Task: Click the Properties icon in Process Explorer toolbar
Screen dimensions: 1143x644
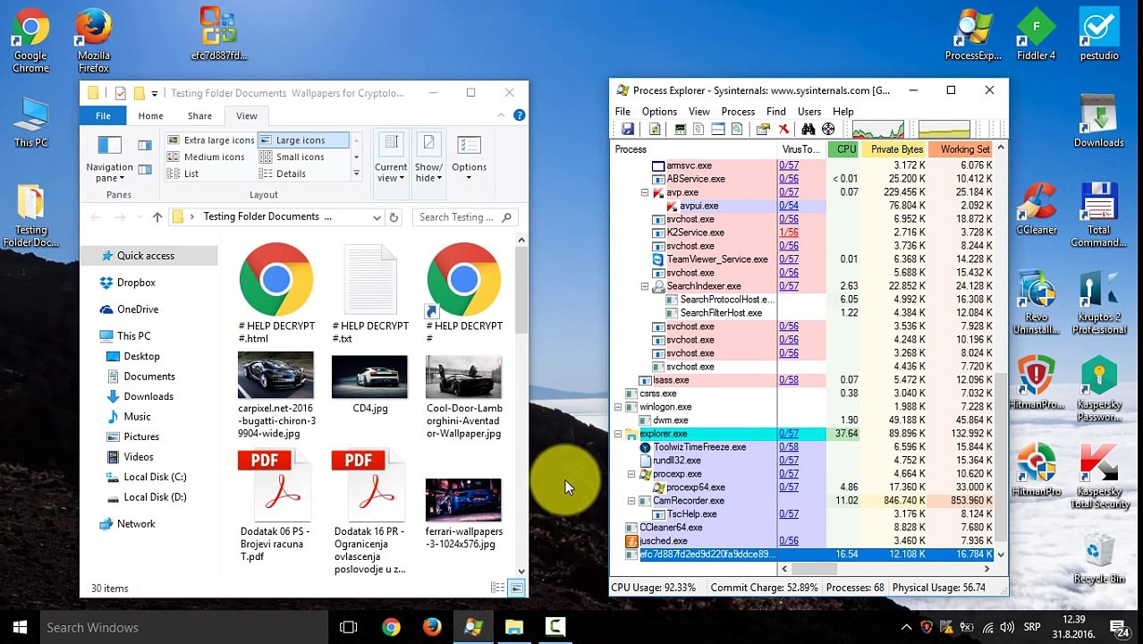Action: click(x=763, y=130)
